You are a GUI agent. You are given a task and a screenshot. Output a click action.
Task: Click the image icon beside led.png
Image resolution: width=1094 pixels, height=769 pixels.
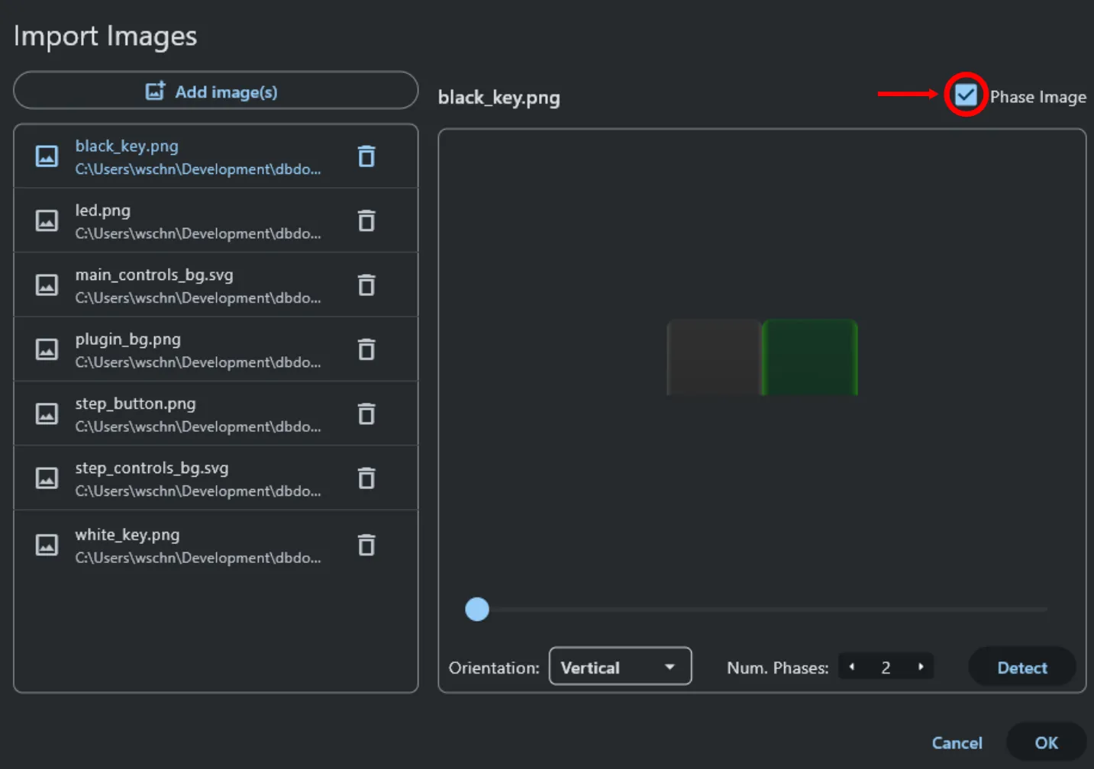point(47,220)
